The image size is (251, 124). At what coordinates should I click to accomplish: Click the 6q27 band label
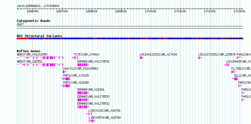point(20,24)
